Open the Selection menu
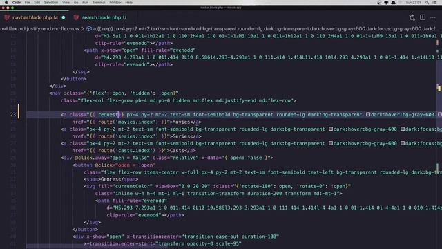 pyautogui.click(x=51, y=3)
